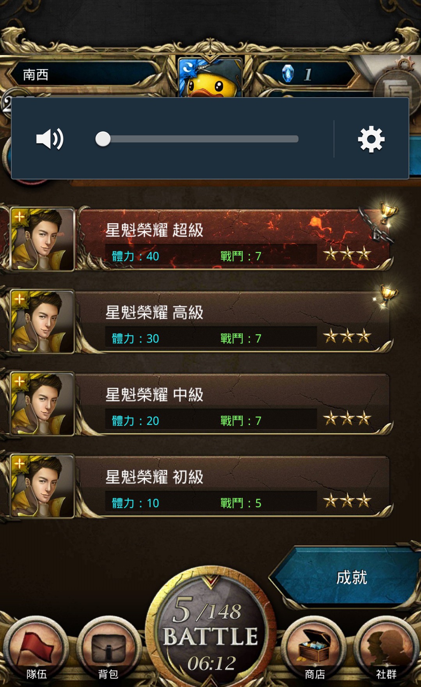Screen dimensions: 421x687
Task: Tap hero portrait beside 超級 stage
Action: point(42,239)
